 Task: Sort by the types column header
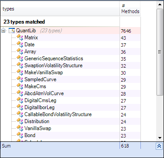click(60, 9)
